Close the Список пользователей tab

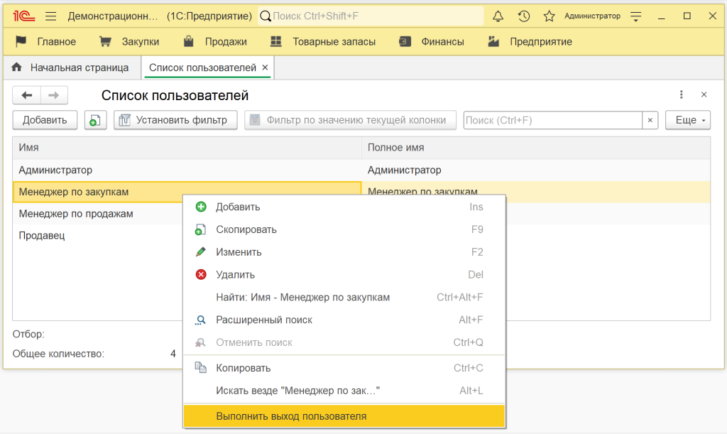click(x=266, y=67)
